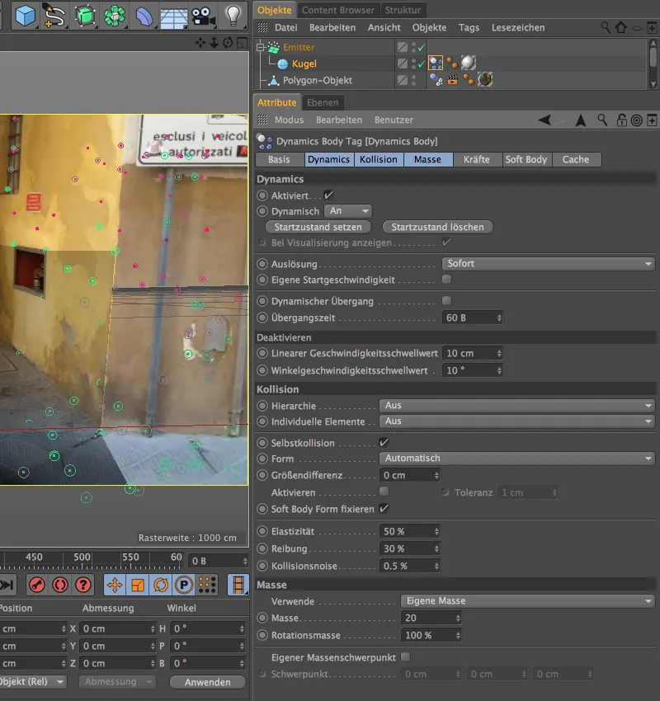Open the Tags menu in Object manager
Viewport: 660px width, 701px height.
(x=469, y=27)
